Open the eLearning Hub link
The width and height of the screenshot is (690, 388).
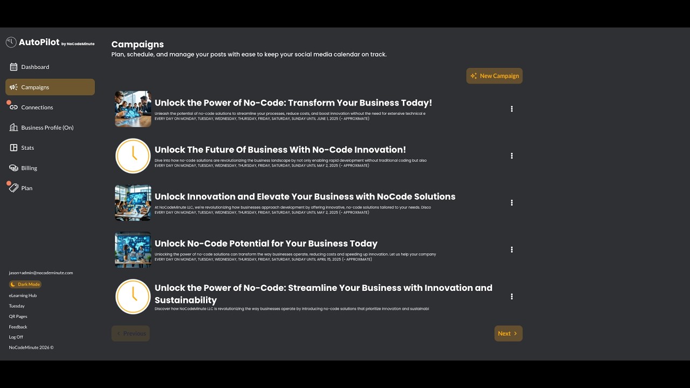pyautogui.click(x=23, y=295)
